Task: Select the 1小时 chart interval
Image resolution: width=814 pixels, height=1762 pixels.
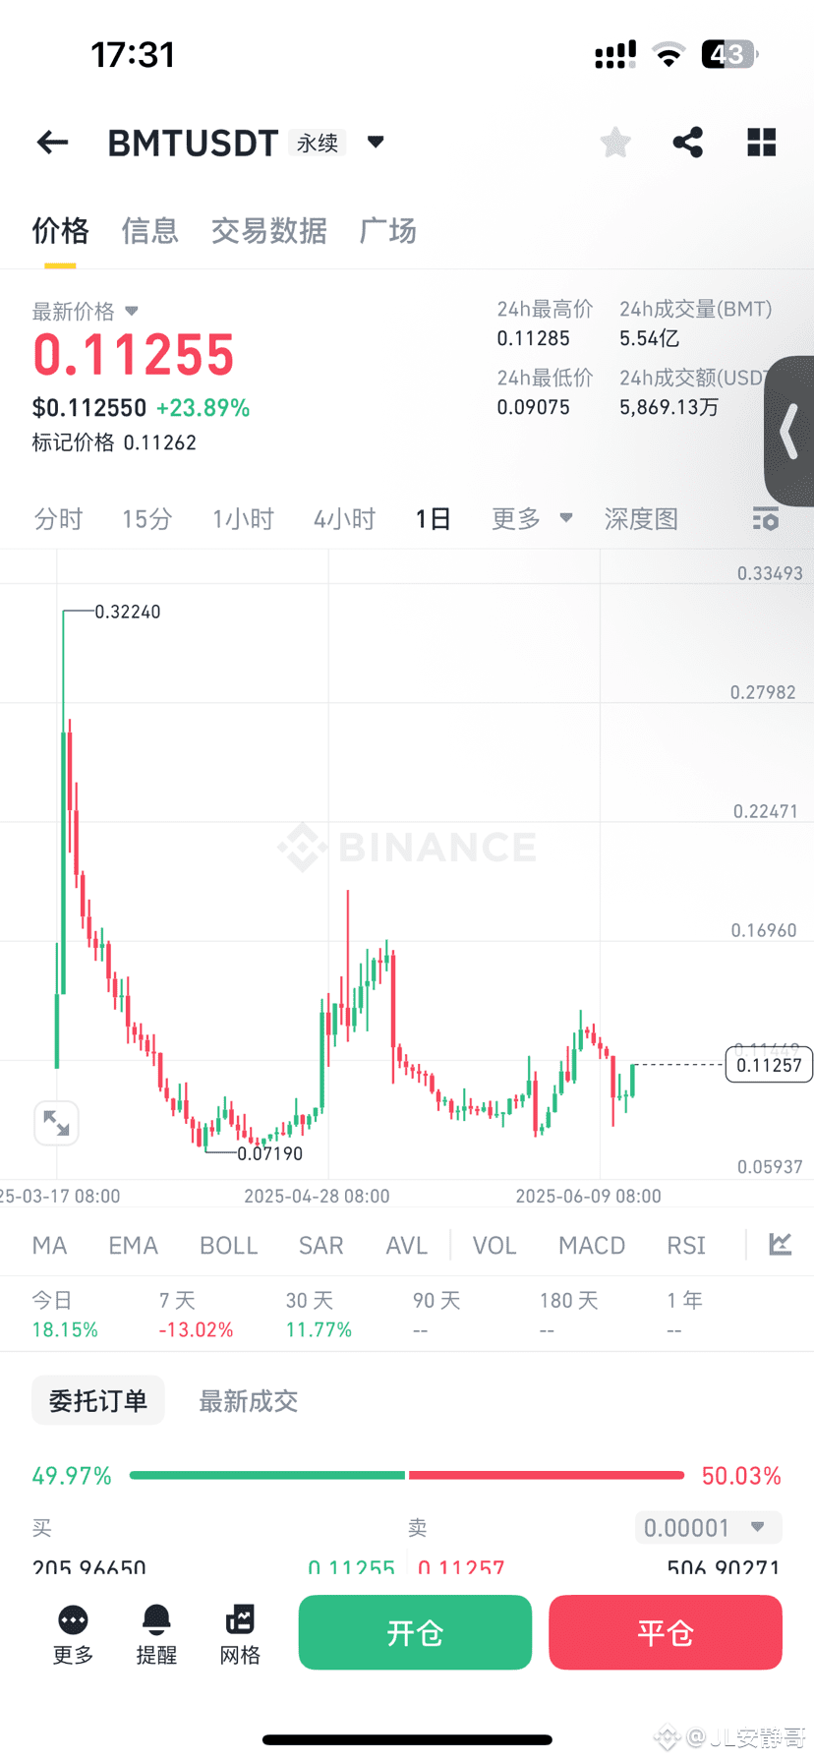Action: click(243, 518)
